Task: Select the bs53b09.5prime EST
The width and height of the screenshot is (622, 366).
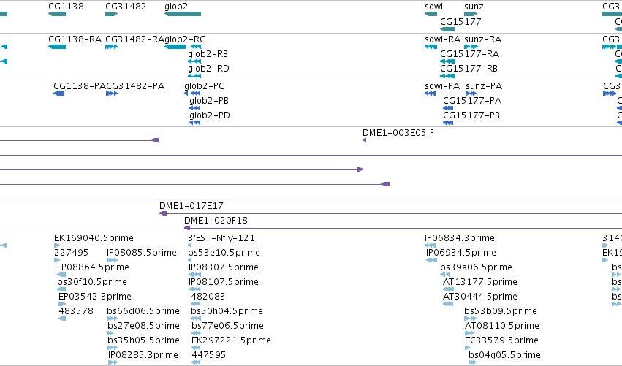Action: pyautogui.click(x=471, y=319)
